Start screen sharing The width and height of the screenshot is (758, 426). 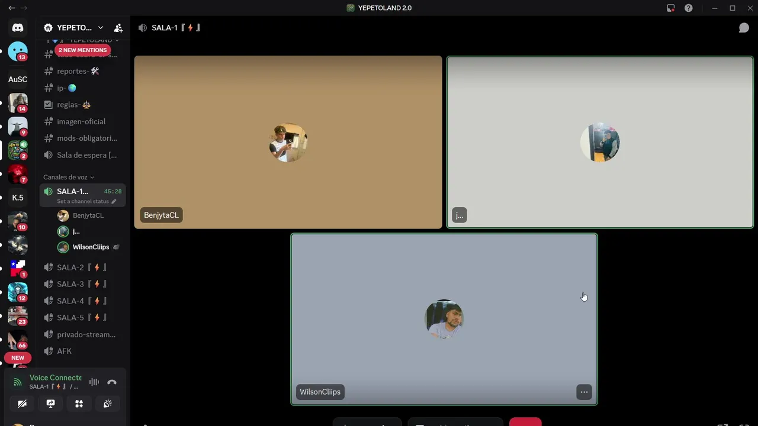pos(50,404)
